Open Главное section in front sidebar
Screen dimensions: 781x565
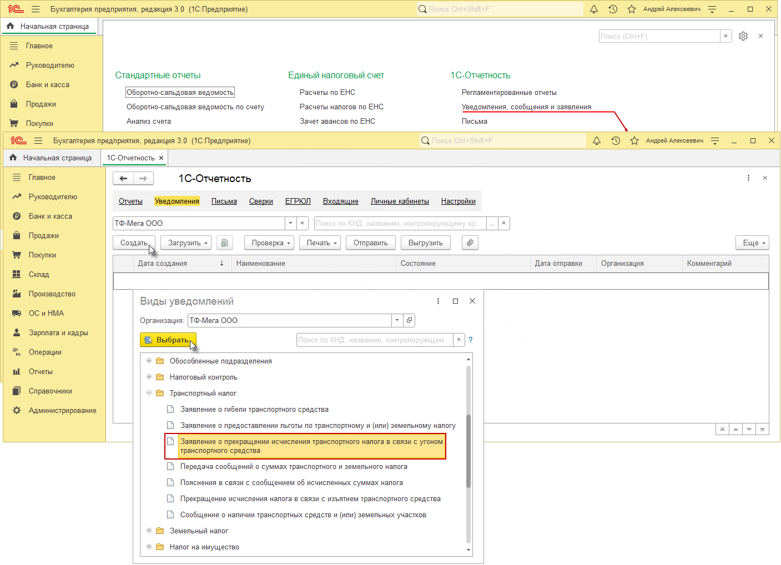[x=42, y=178]
